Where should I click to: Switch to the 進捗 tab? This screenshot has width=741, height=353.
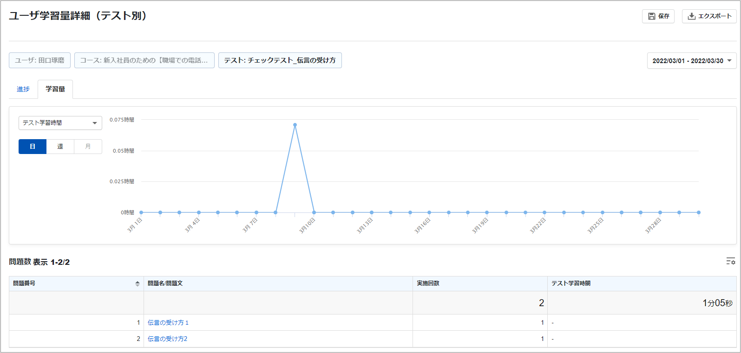pyautogui.click(x=23, y=89)
